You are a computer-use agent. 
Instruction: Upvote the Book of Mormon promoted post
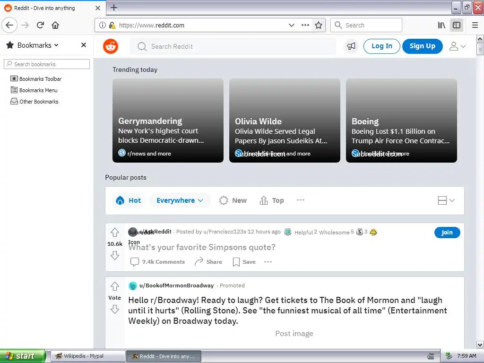point(115,286)
